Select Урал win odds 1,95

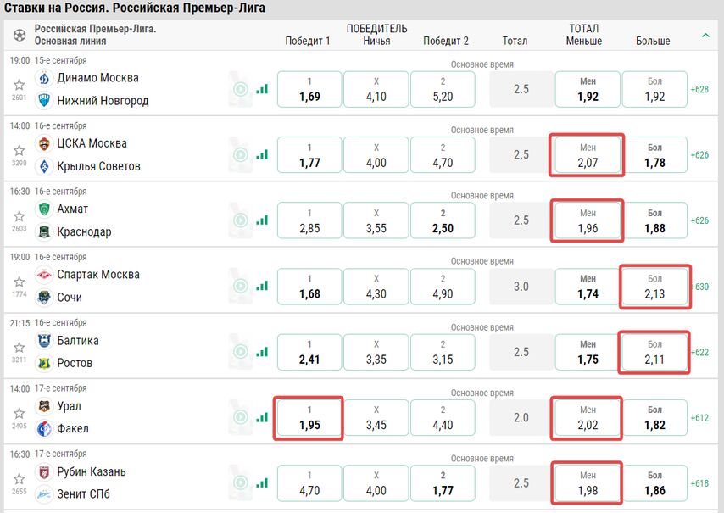pos(309,417)
